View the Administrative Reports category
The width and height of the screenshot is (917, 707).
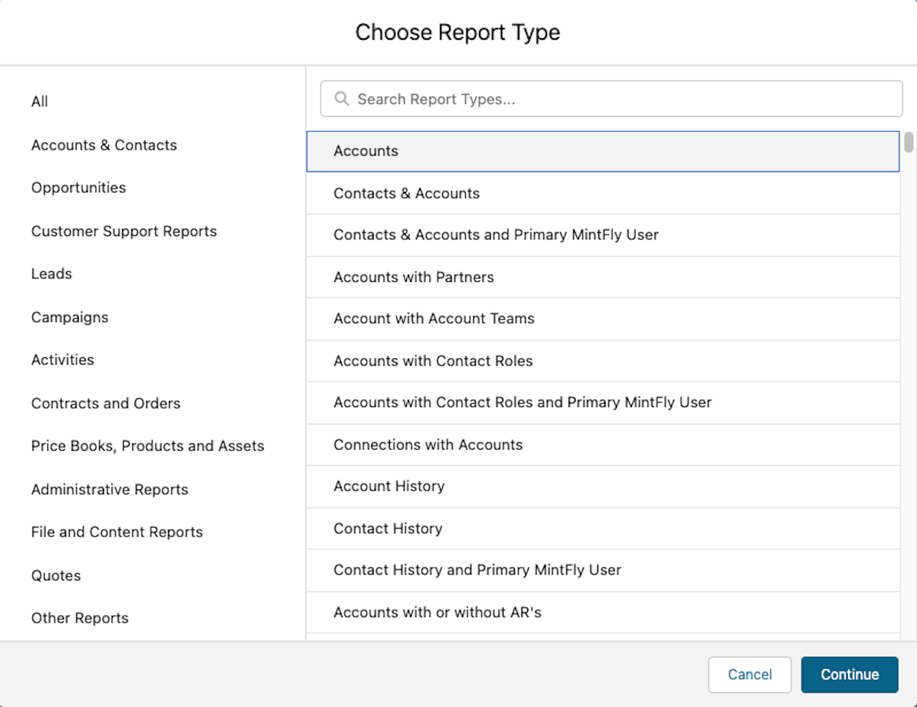coord(109,489)
